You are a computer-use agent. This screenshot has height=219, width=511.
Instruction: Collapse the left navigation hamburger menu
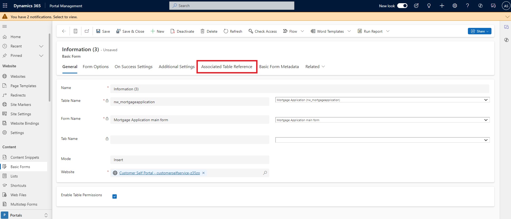5,27
